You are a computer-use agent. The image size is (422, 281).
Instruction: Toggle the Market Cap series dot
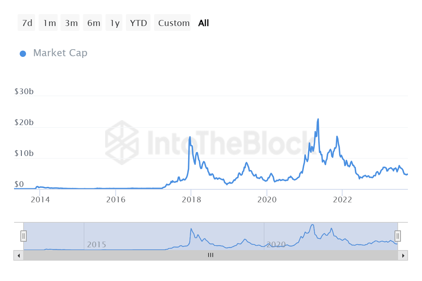[23, 54]
